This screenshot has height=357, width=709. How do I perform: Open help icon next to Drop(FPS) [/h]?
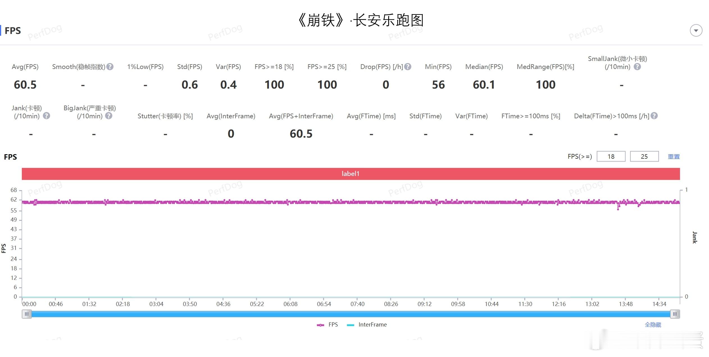pyautogui.click(x=408, y=67)
